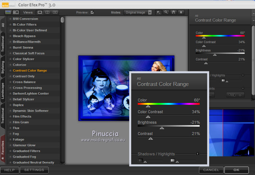Viewport: 255px width, 175px height.
Task: Open the Modes dropdown
Action: (138, 12)
